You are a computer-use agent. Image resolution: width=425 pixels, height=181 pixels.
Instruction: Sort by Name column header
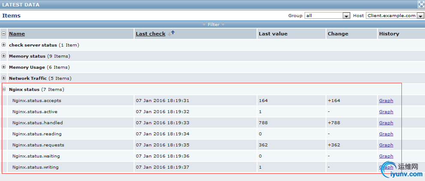[x=17, y=34]
